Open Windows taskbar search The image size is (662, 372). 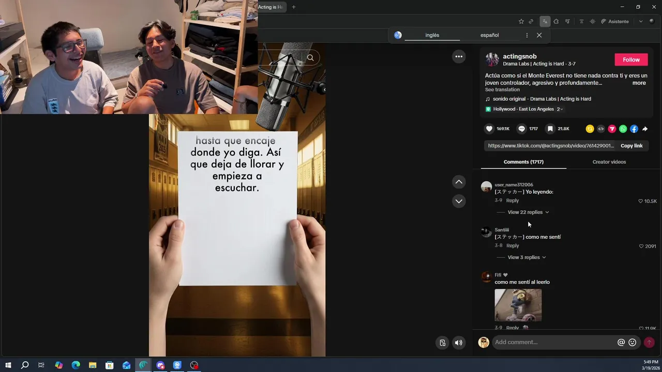coord(24,365)
